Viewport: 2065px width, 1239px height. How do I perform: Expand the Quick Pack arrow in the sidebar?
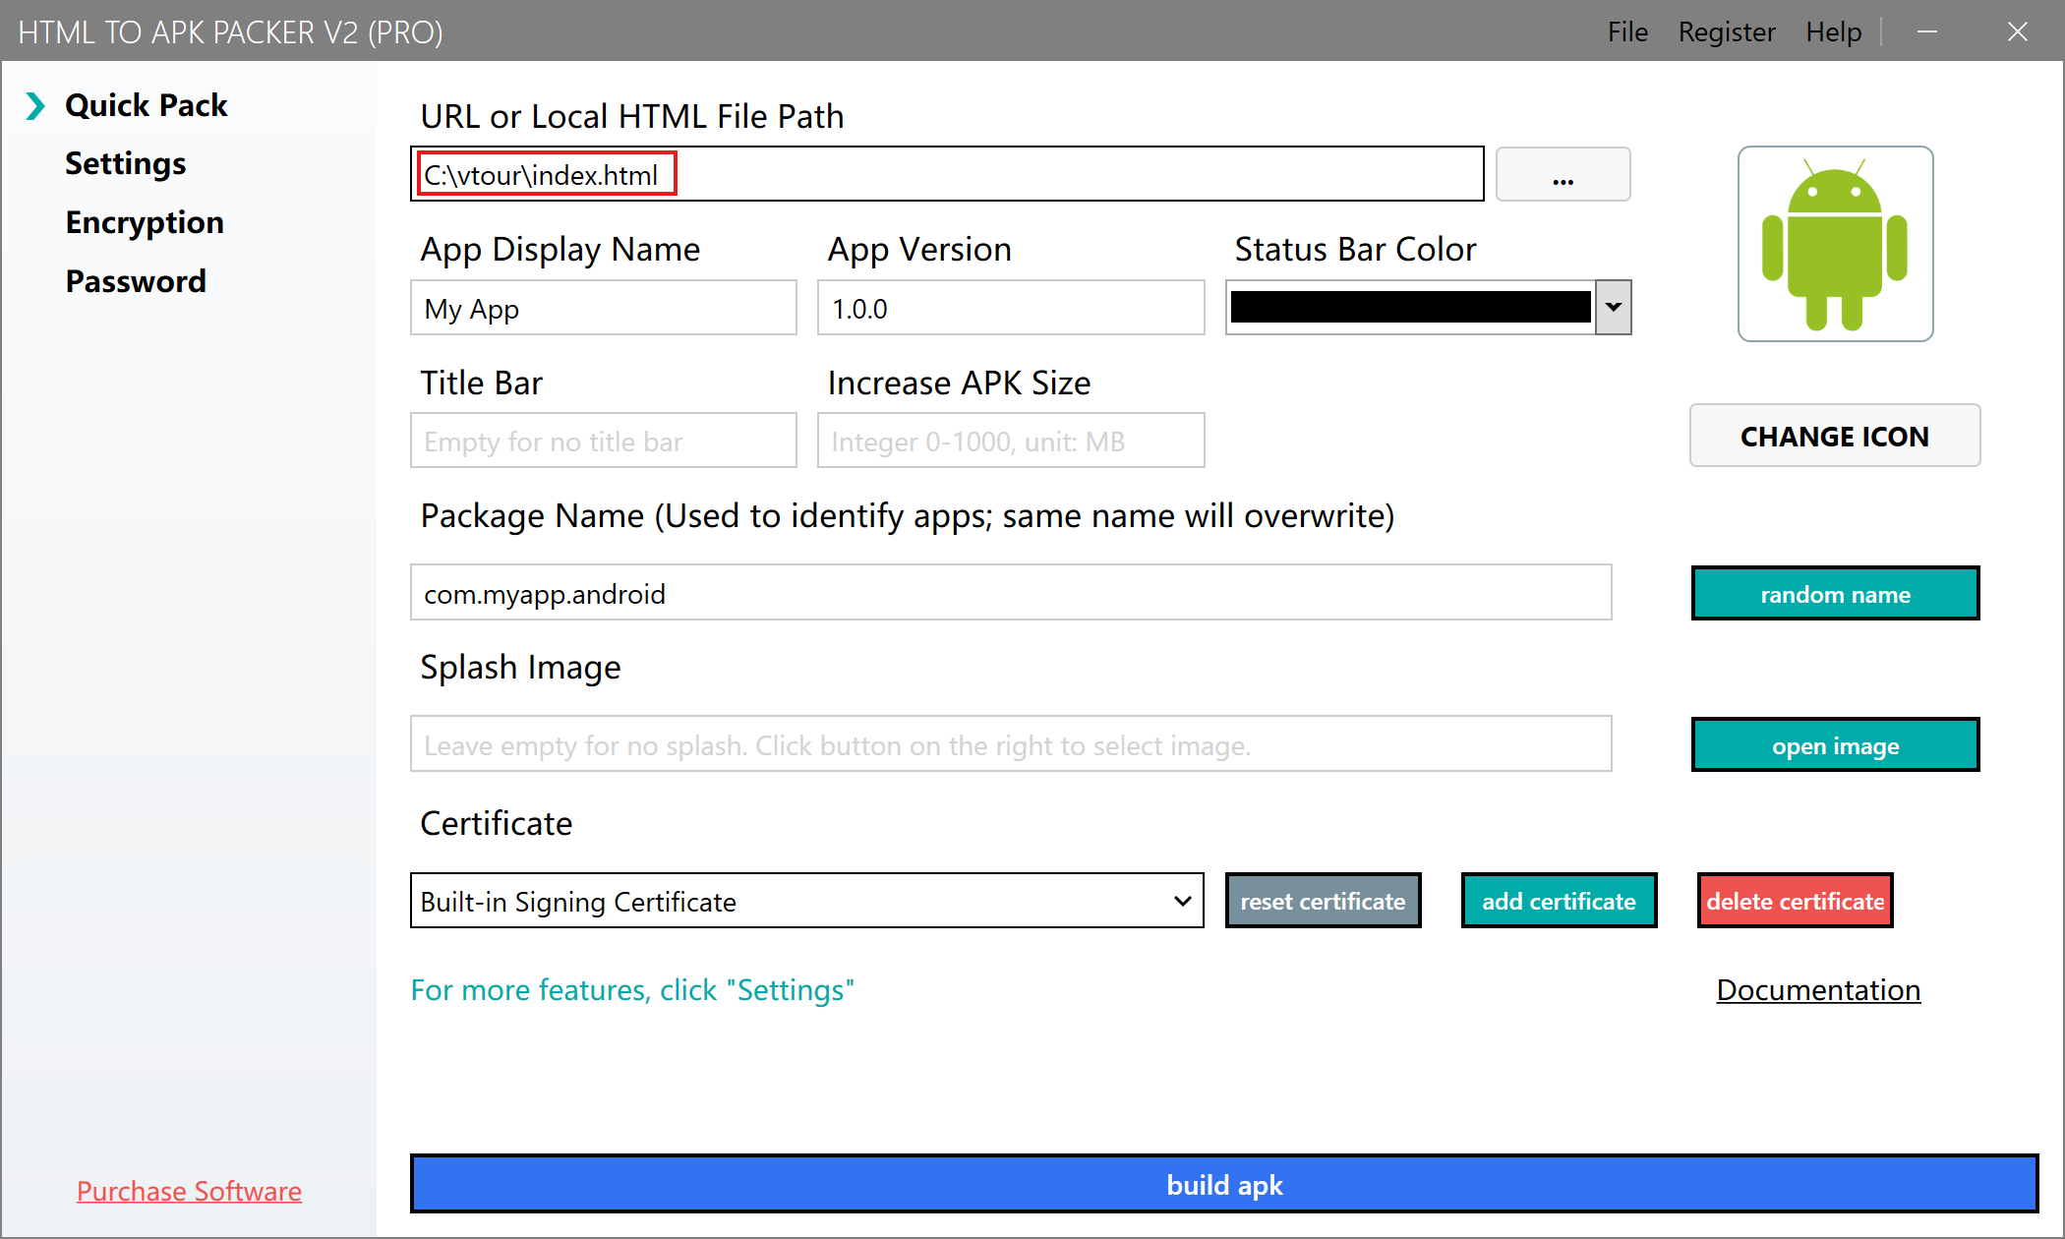coord(35,105)
